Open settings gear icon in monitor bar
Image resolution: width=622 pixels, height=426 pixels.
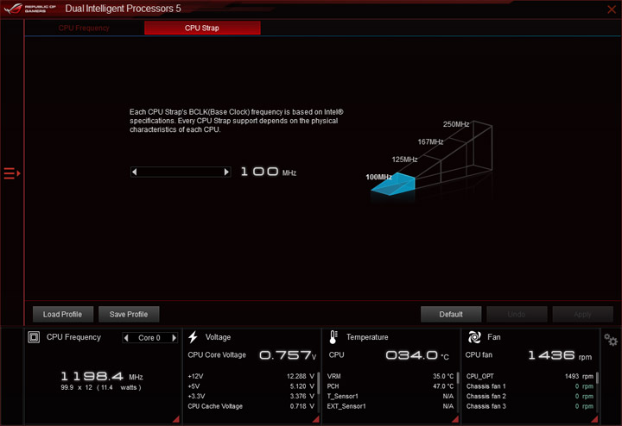click(x=611, y=340)
